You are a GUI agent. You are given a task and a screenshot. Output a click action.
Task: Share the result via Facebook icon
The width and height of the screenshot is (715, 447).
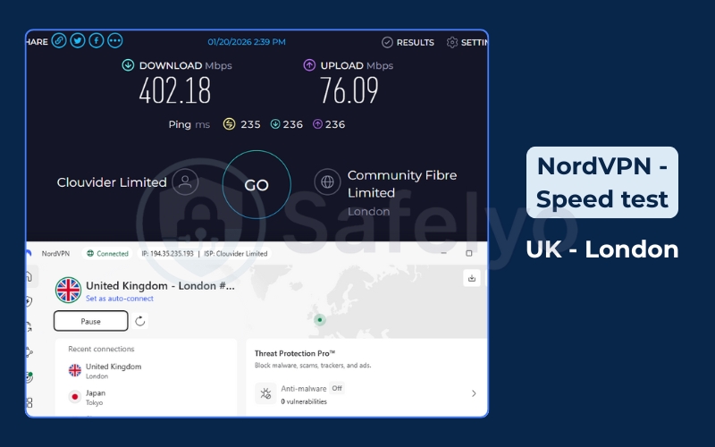point(97,40)
